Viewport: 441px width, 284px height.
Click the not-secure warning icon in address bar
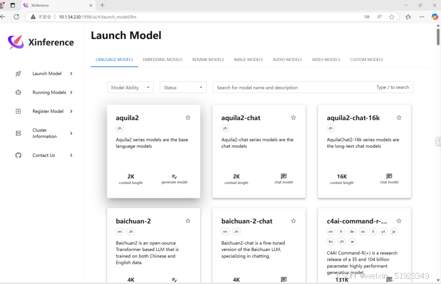point(33,17)
